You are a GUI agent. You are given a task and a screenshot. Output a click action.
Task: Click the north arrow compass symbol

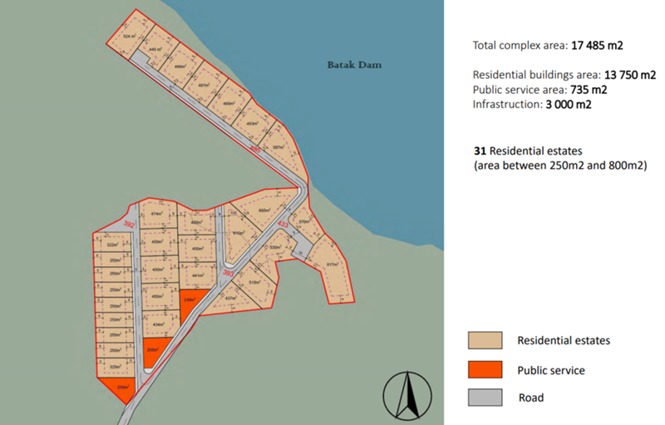(x=407, y=395)
